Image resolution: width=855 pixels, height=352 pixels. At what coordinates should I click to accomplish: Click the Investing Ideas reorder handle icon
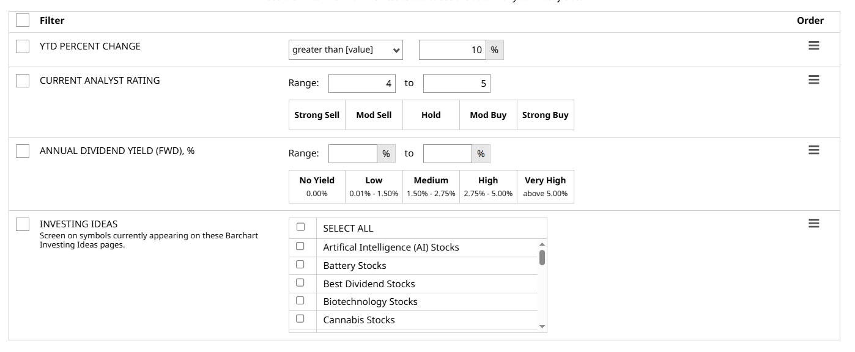click(x=813, y=224)
